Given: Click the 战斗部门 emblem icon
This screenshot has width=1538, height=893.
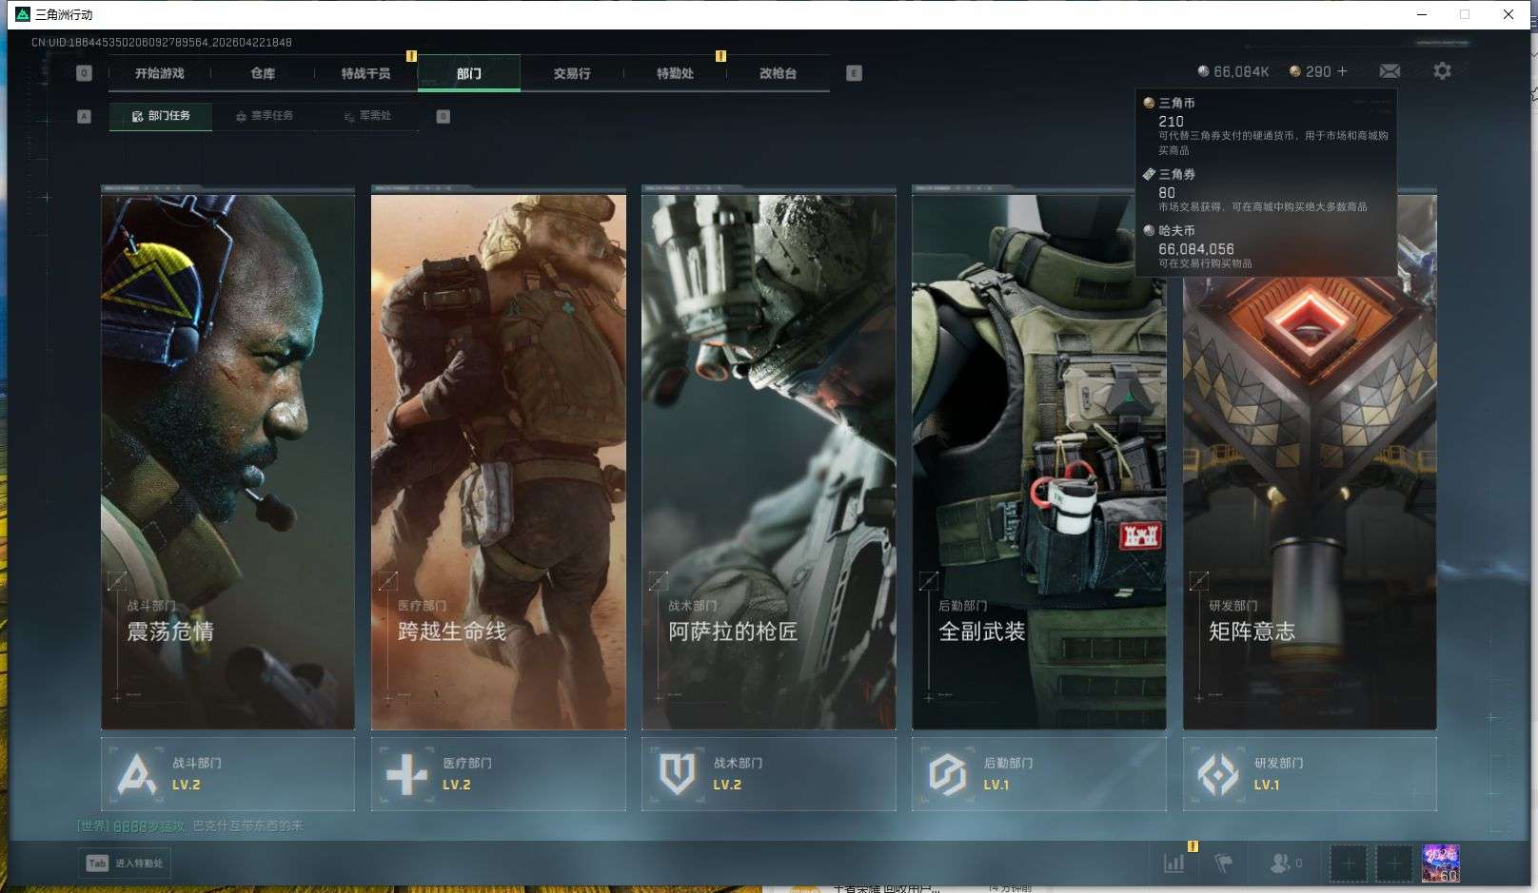Looking at the screenshot, I should (x=136, y=774).
